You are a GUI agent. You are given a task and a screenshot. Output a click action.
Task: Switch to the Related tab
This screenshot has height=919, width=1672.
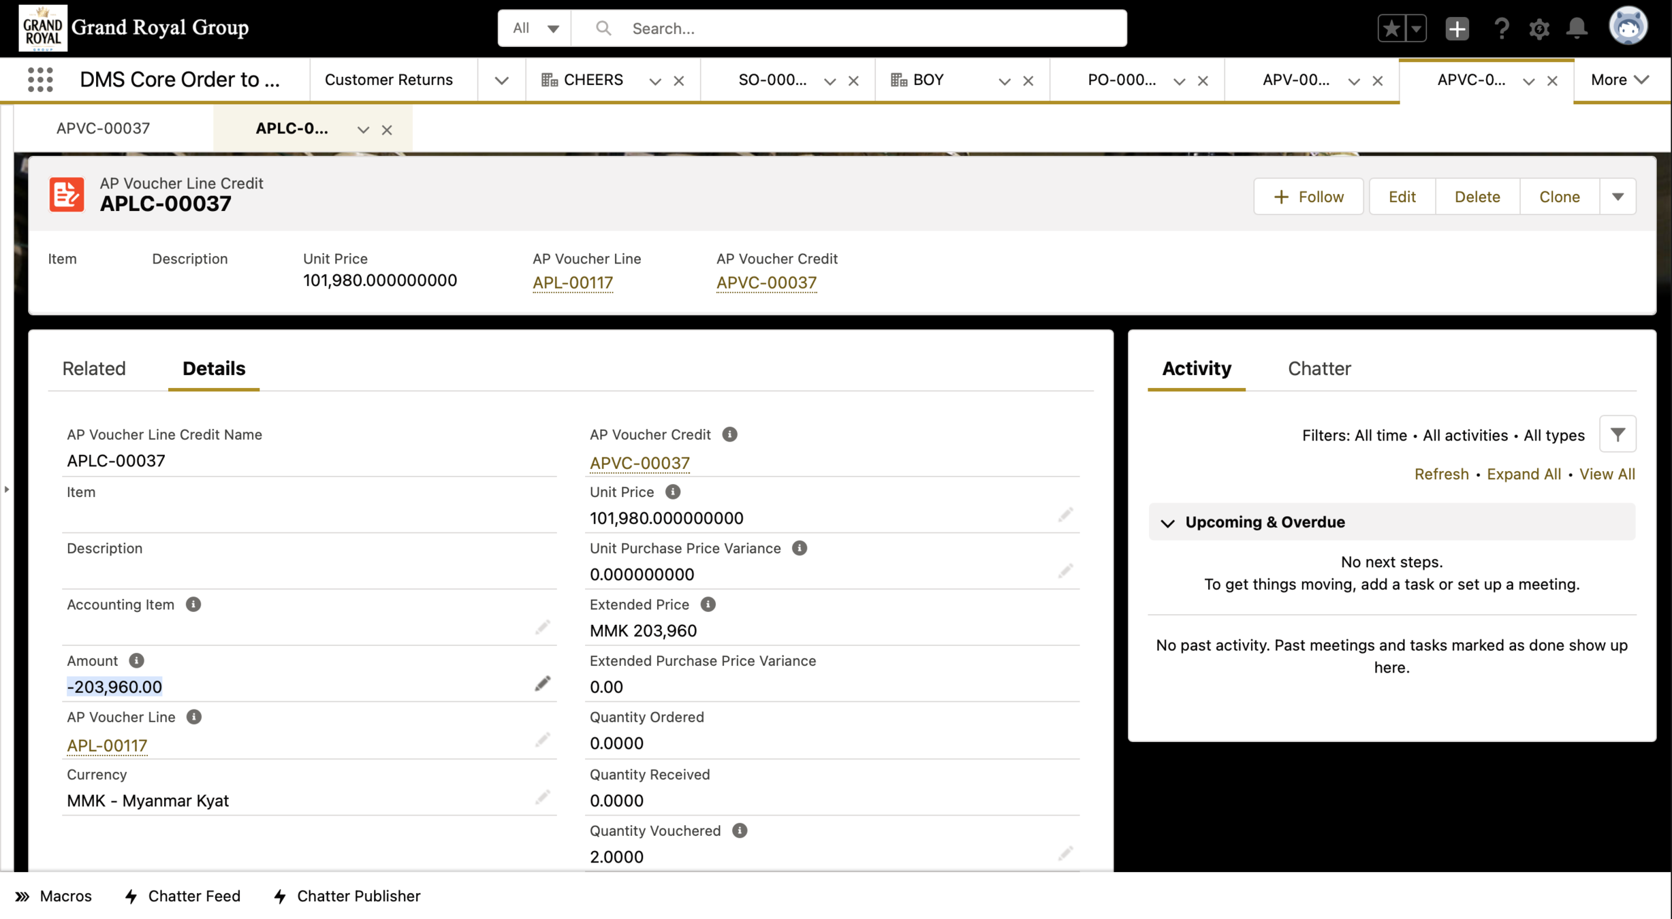tap(94, 368)
